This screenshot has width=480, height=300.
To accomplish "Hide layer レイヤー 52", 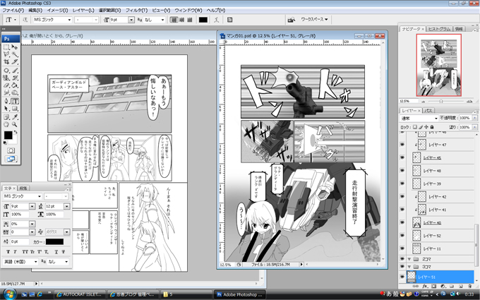I will 402,235.
